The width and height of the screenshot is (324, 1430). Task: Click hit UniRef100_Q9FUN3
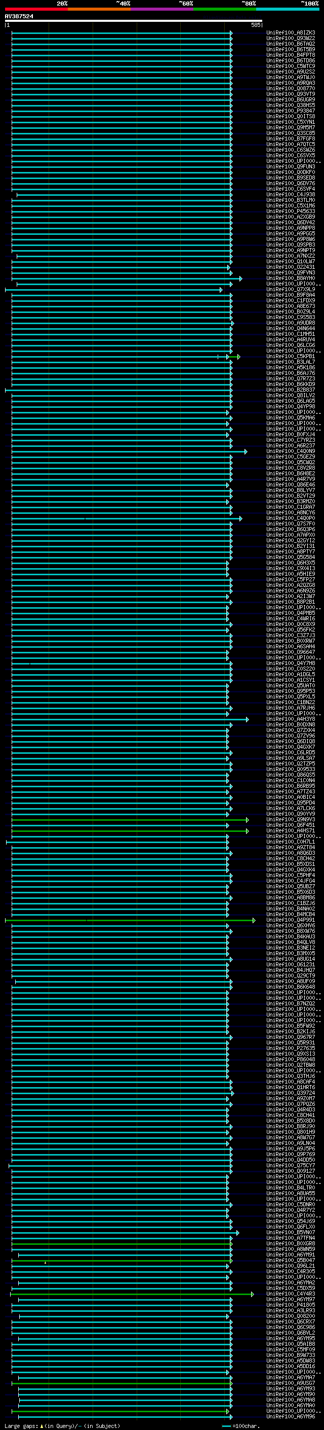tap(291, 166)
